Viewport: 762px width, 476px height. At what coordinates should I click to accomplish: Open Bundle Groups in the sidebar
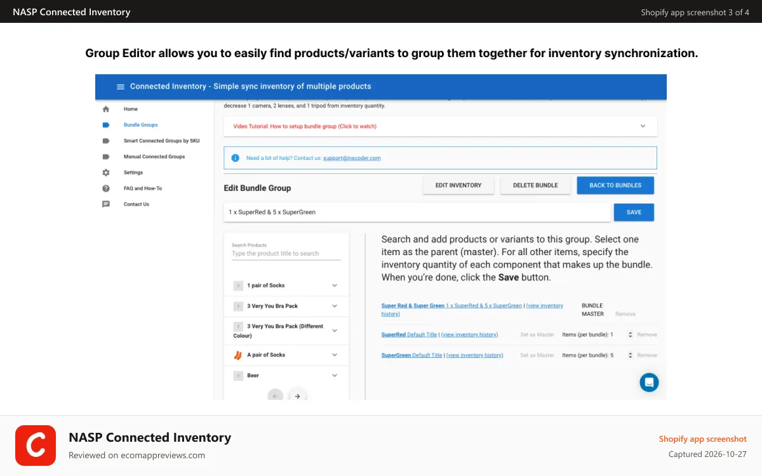click(141, 125)
